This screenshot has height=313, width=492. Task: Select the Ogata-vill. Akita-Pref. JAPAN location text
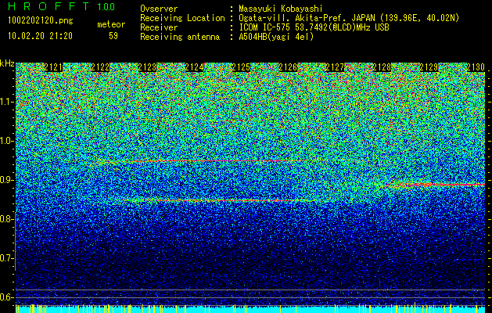tap(349, 18)
